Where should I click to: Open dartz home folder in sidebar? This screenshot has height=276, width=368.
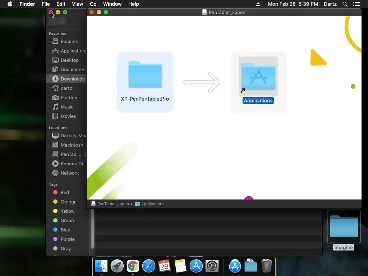66,88
